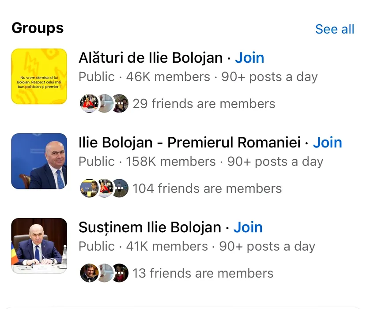Click the Public 46K members info line
The width and height of the screenshot is (366, 309).
pos(198,77)
